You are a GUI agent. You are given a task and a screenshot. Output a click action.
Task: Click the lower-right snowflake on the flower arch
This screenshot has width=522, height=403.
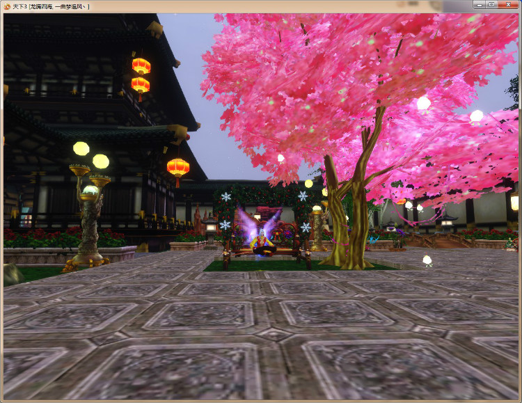(306, 227)
